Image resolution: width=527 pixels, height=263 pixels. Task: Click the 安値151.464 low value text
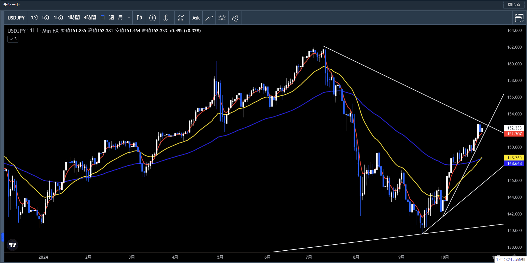click(x=128, y=31)
